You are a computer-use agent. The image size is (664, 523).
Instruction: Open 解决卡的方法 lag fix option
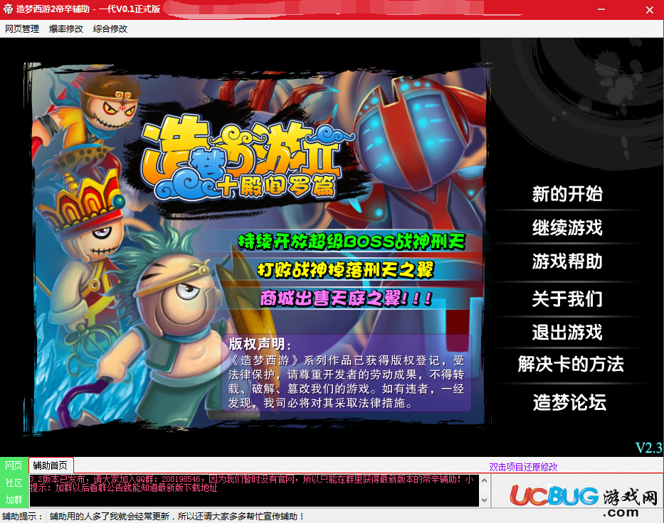coord(571,364)
